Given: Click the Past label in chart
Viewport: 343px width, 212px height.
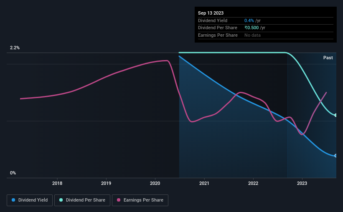Looking at the screenshot, I should pyautogui.click(x=328, y=58).
